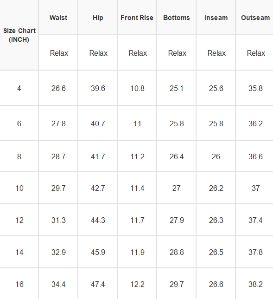This screenshot has height=299, width=273.
Task: Select outseam value 38.2 for size 16
Action: click(255, 284)
